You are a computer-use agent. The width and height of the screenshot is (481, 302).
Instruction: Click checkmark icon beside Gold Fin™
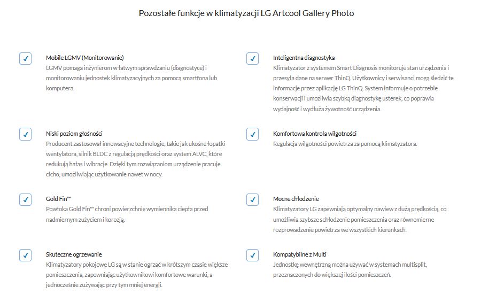point(25,200)
